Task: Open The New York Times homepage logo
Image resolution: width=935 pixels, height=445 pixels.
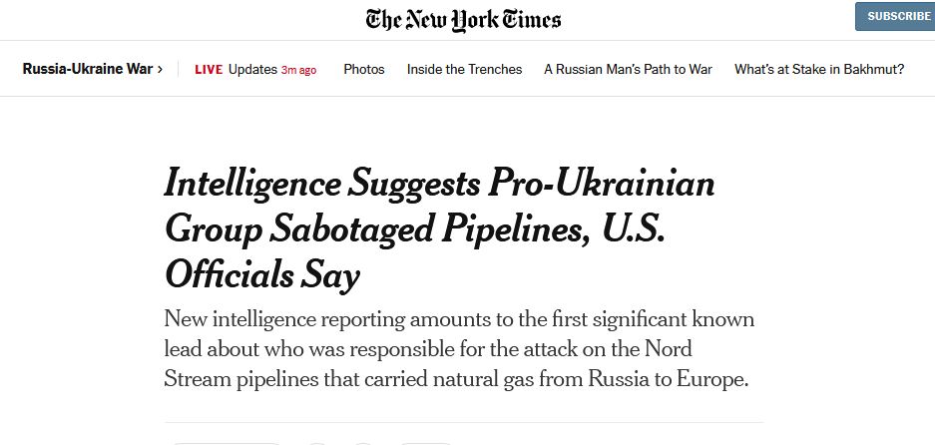Action: tap(463, 20)
